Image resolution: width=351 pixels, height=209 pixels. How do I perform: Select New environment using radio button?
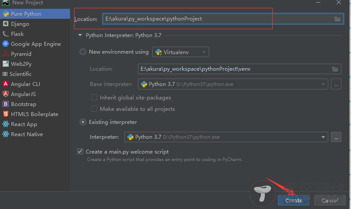83,52
